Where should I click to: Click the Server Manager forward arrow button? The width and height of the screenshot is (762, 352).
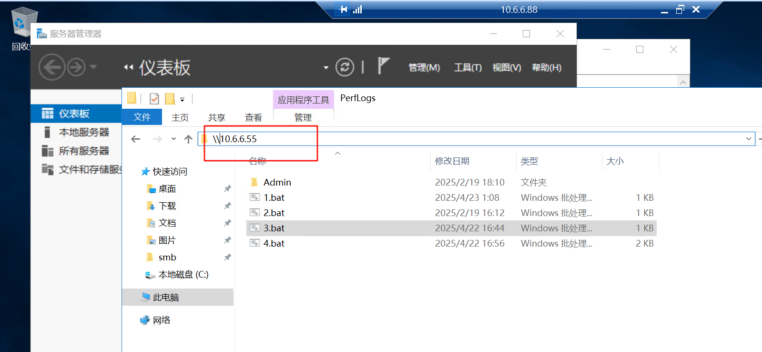click(76, 67)
